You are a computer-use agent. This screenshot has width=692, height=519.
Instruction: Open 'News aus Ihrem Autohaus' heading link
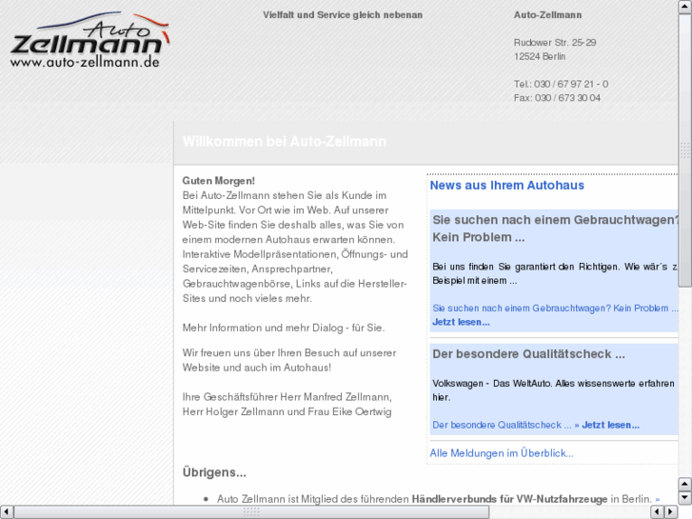pyautogui.click(x=506, y=185)
